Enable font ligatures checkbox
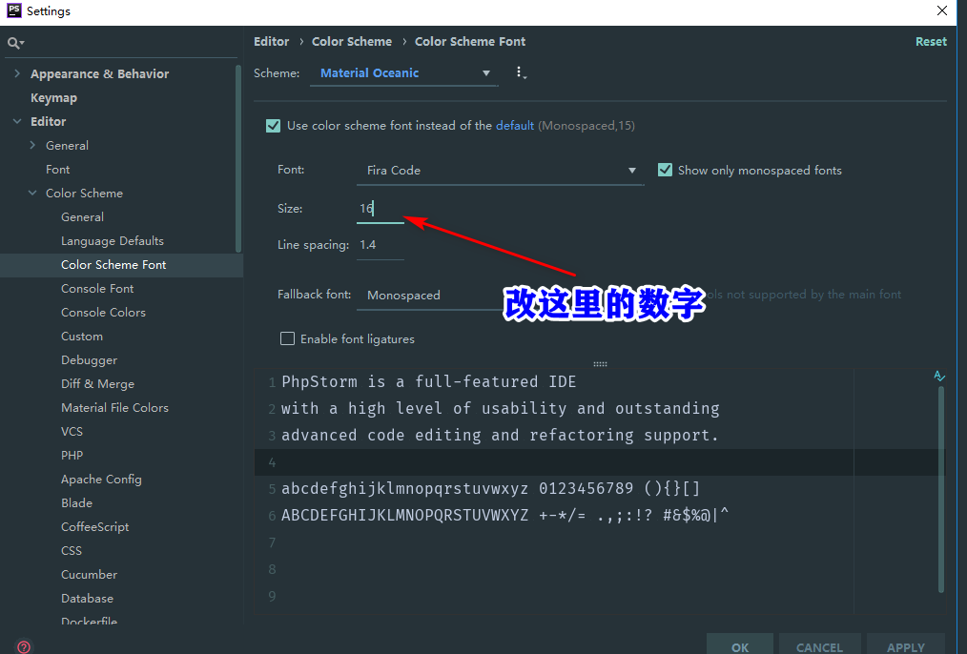967x654 pixels. [287, 338]
